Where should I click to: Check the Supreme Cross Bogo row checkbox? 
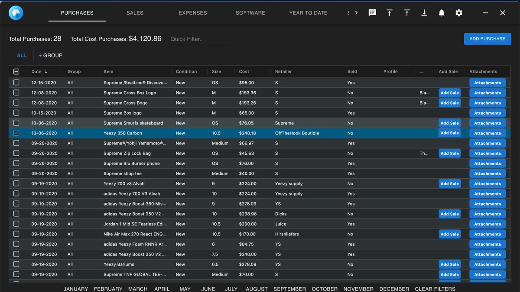tap(16, 103)
